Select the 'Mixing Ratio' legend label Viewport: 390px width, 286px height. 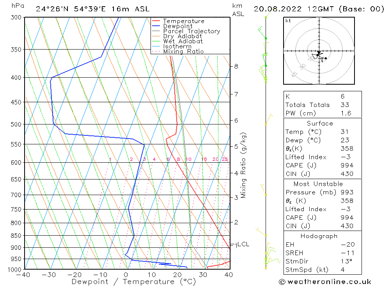click(x=184, y=51)
